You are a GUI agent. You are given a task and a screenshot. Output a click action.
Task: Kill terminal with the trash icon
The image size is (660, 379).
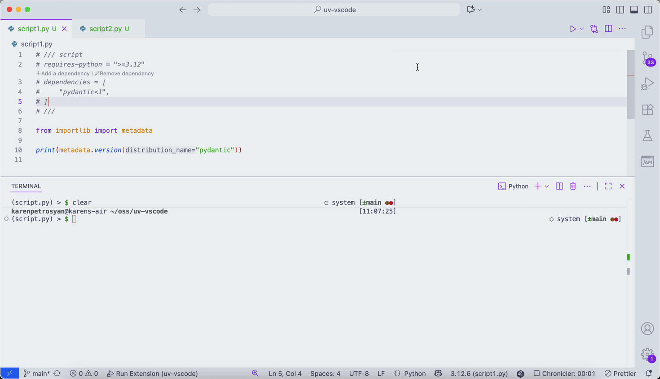(x=573, y=186)
